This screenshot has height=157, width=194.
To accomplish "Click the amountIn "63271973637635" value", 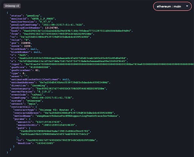I will pyautogui.click(x=48, y=122).
